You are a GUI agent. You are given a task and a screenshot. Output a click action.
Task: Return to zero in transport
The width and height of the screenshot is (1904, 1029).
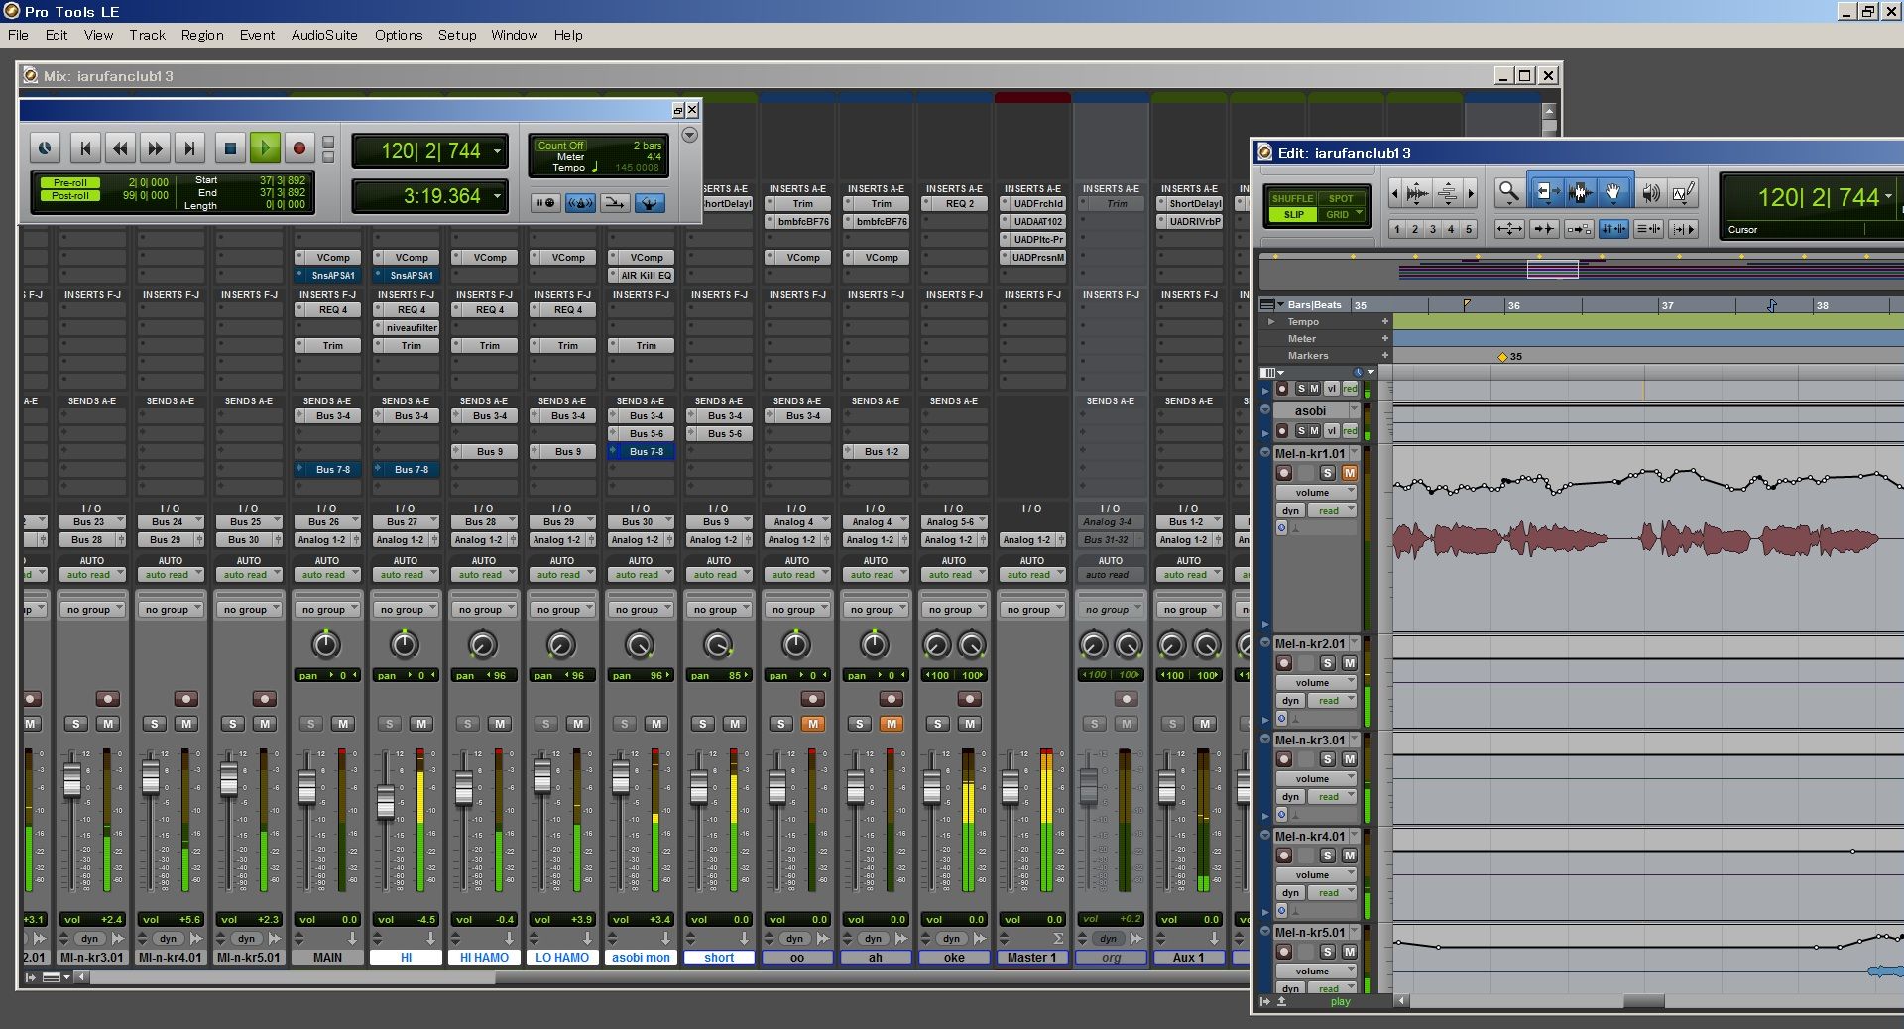coord(85,149)
